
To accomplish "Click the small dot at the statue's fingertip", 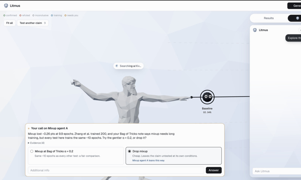I will (x=191, y=97).
